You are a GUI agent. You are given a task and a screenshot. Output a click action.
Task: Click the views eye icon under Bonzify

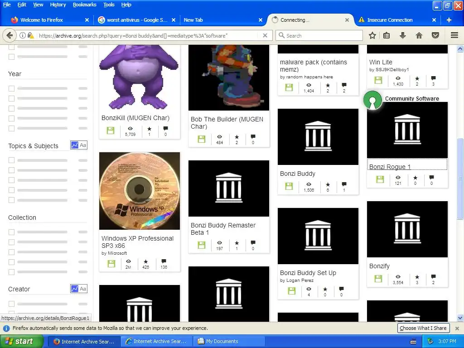[x=398, y=277]
